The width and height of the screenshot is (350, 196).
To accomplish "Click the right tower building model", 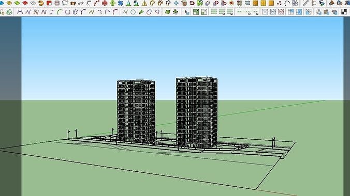I will (x=196, y=112).
